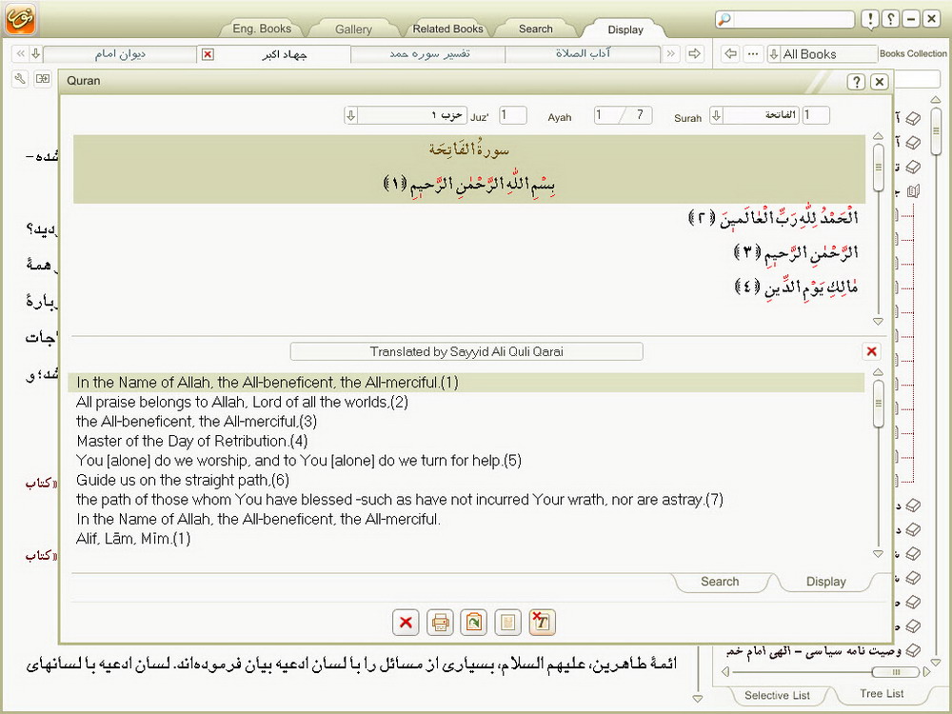952x714 pixels.
Task: Click وصيت نامه سياسى book item
Action: [x=814, y=651]
